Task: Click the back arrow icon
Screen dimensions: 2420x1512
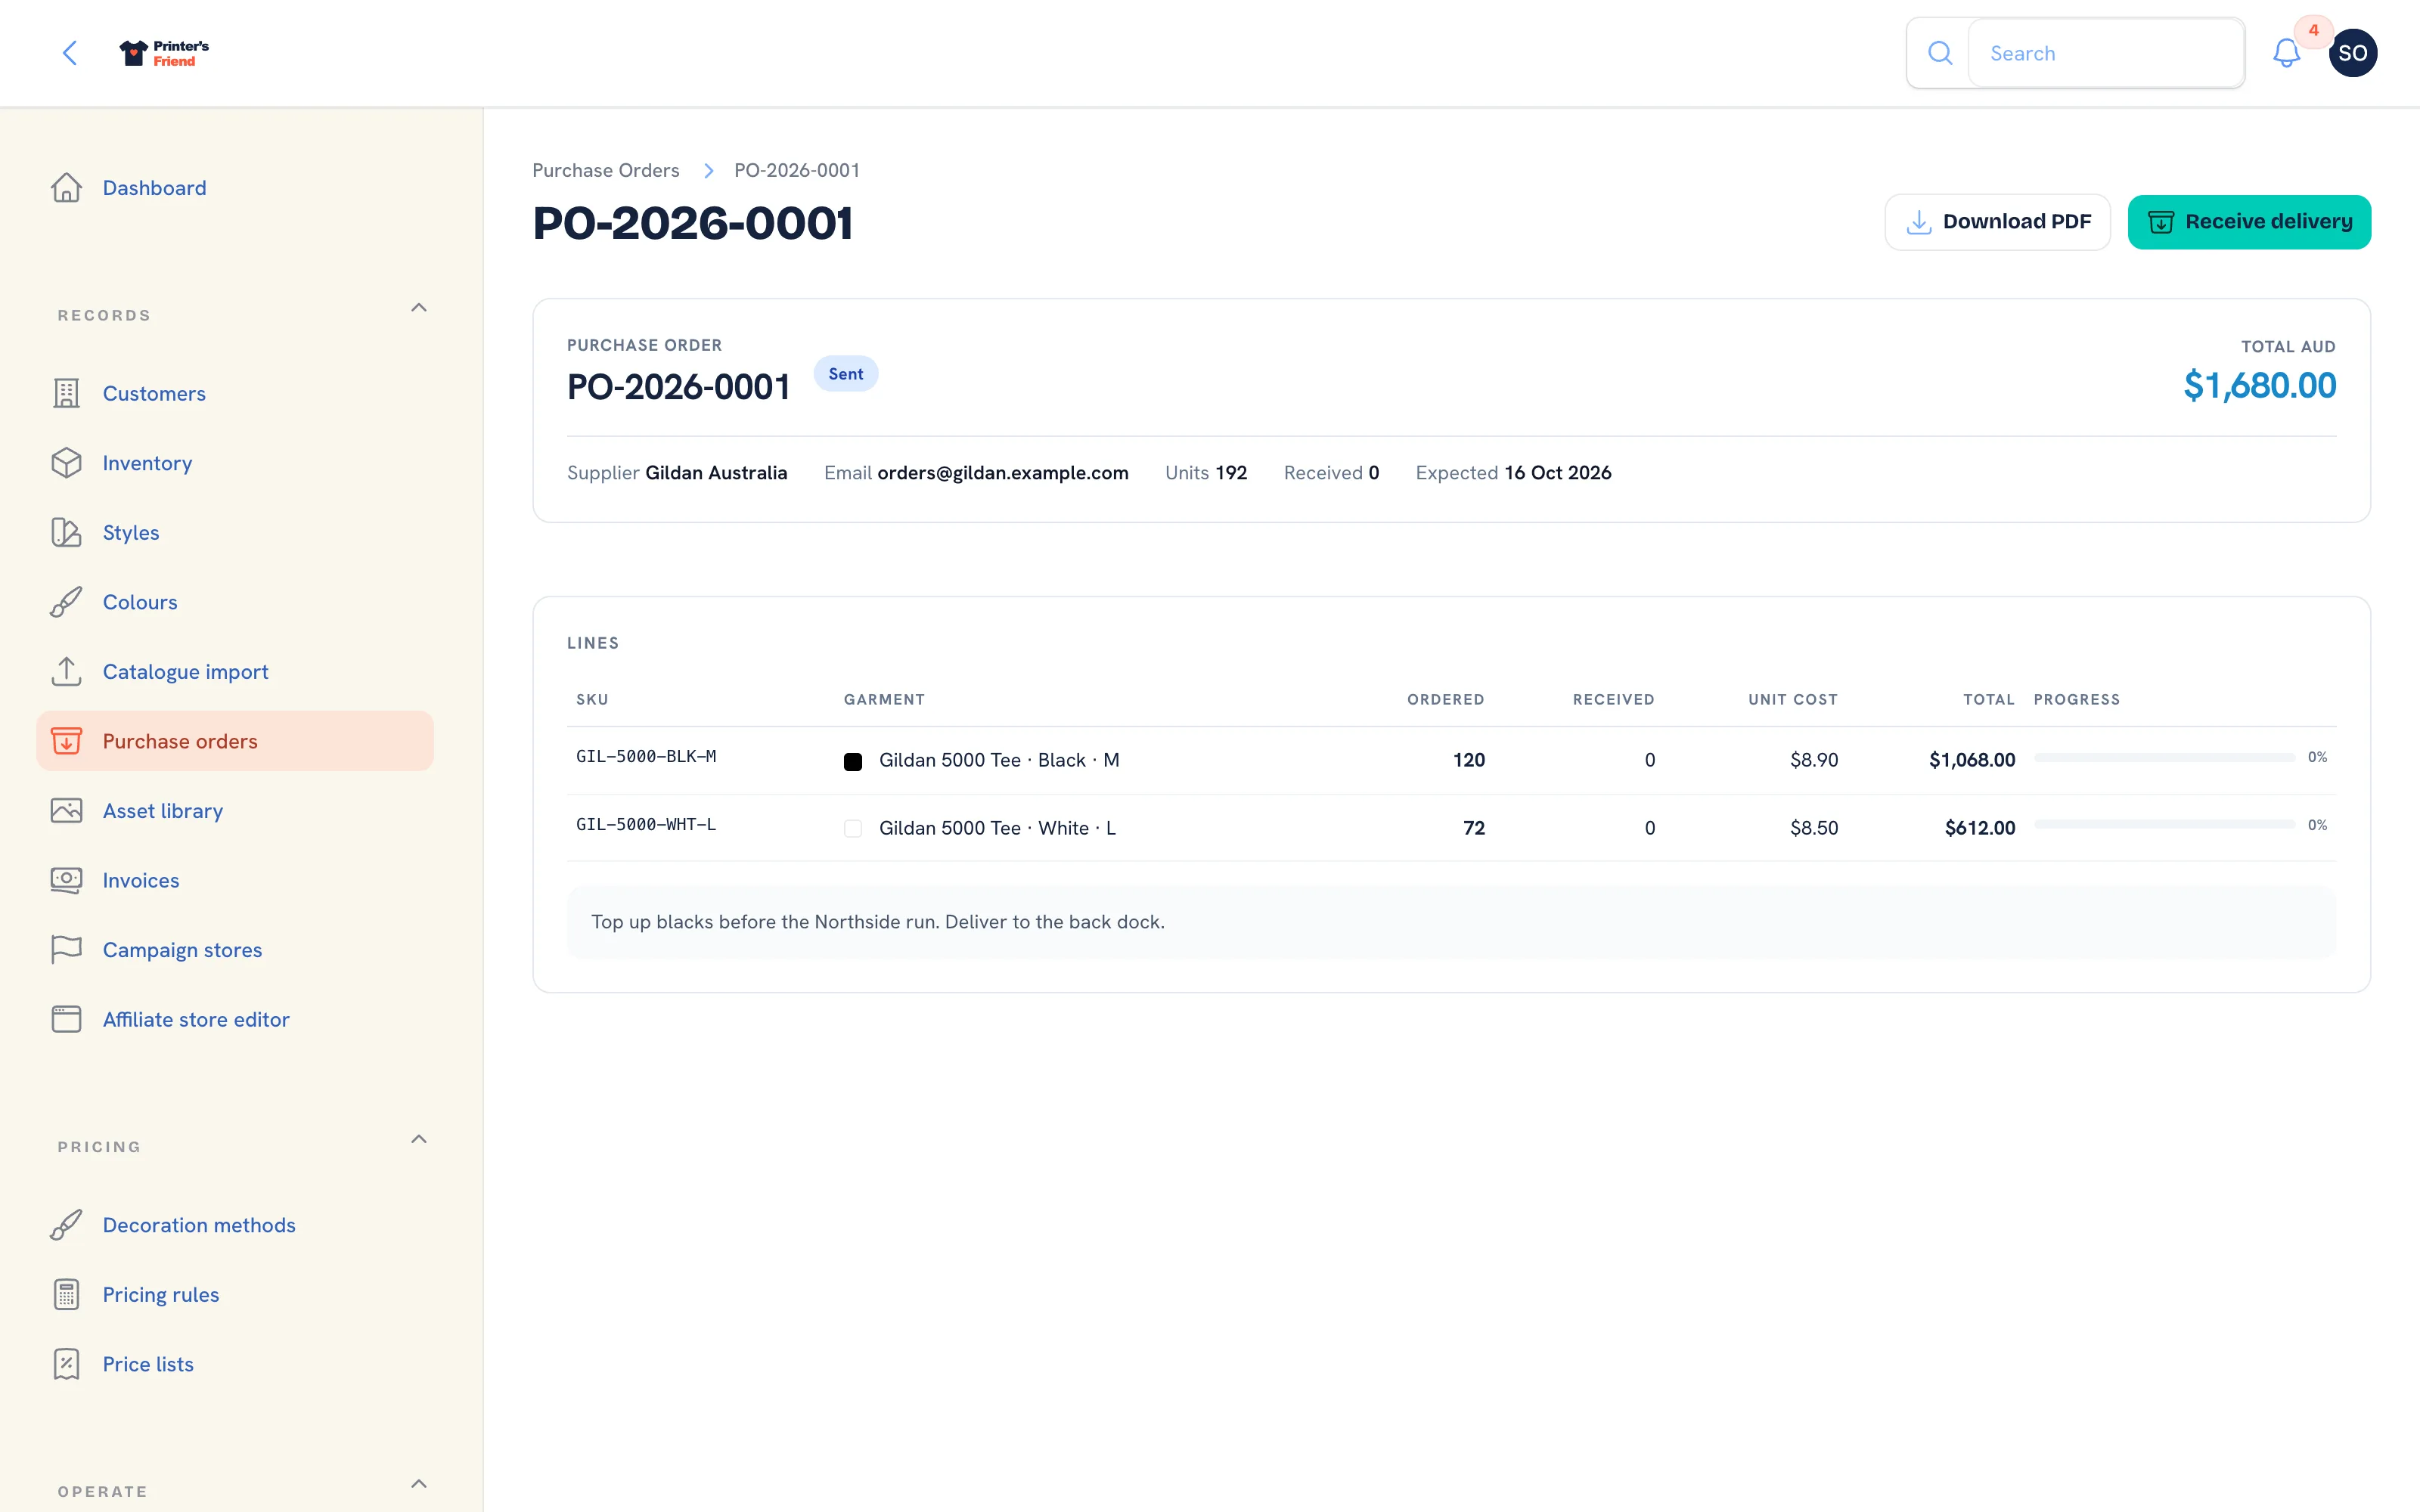Action: coord(70,53)
